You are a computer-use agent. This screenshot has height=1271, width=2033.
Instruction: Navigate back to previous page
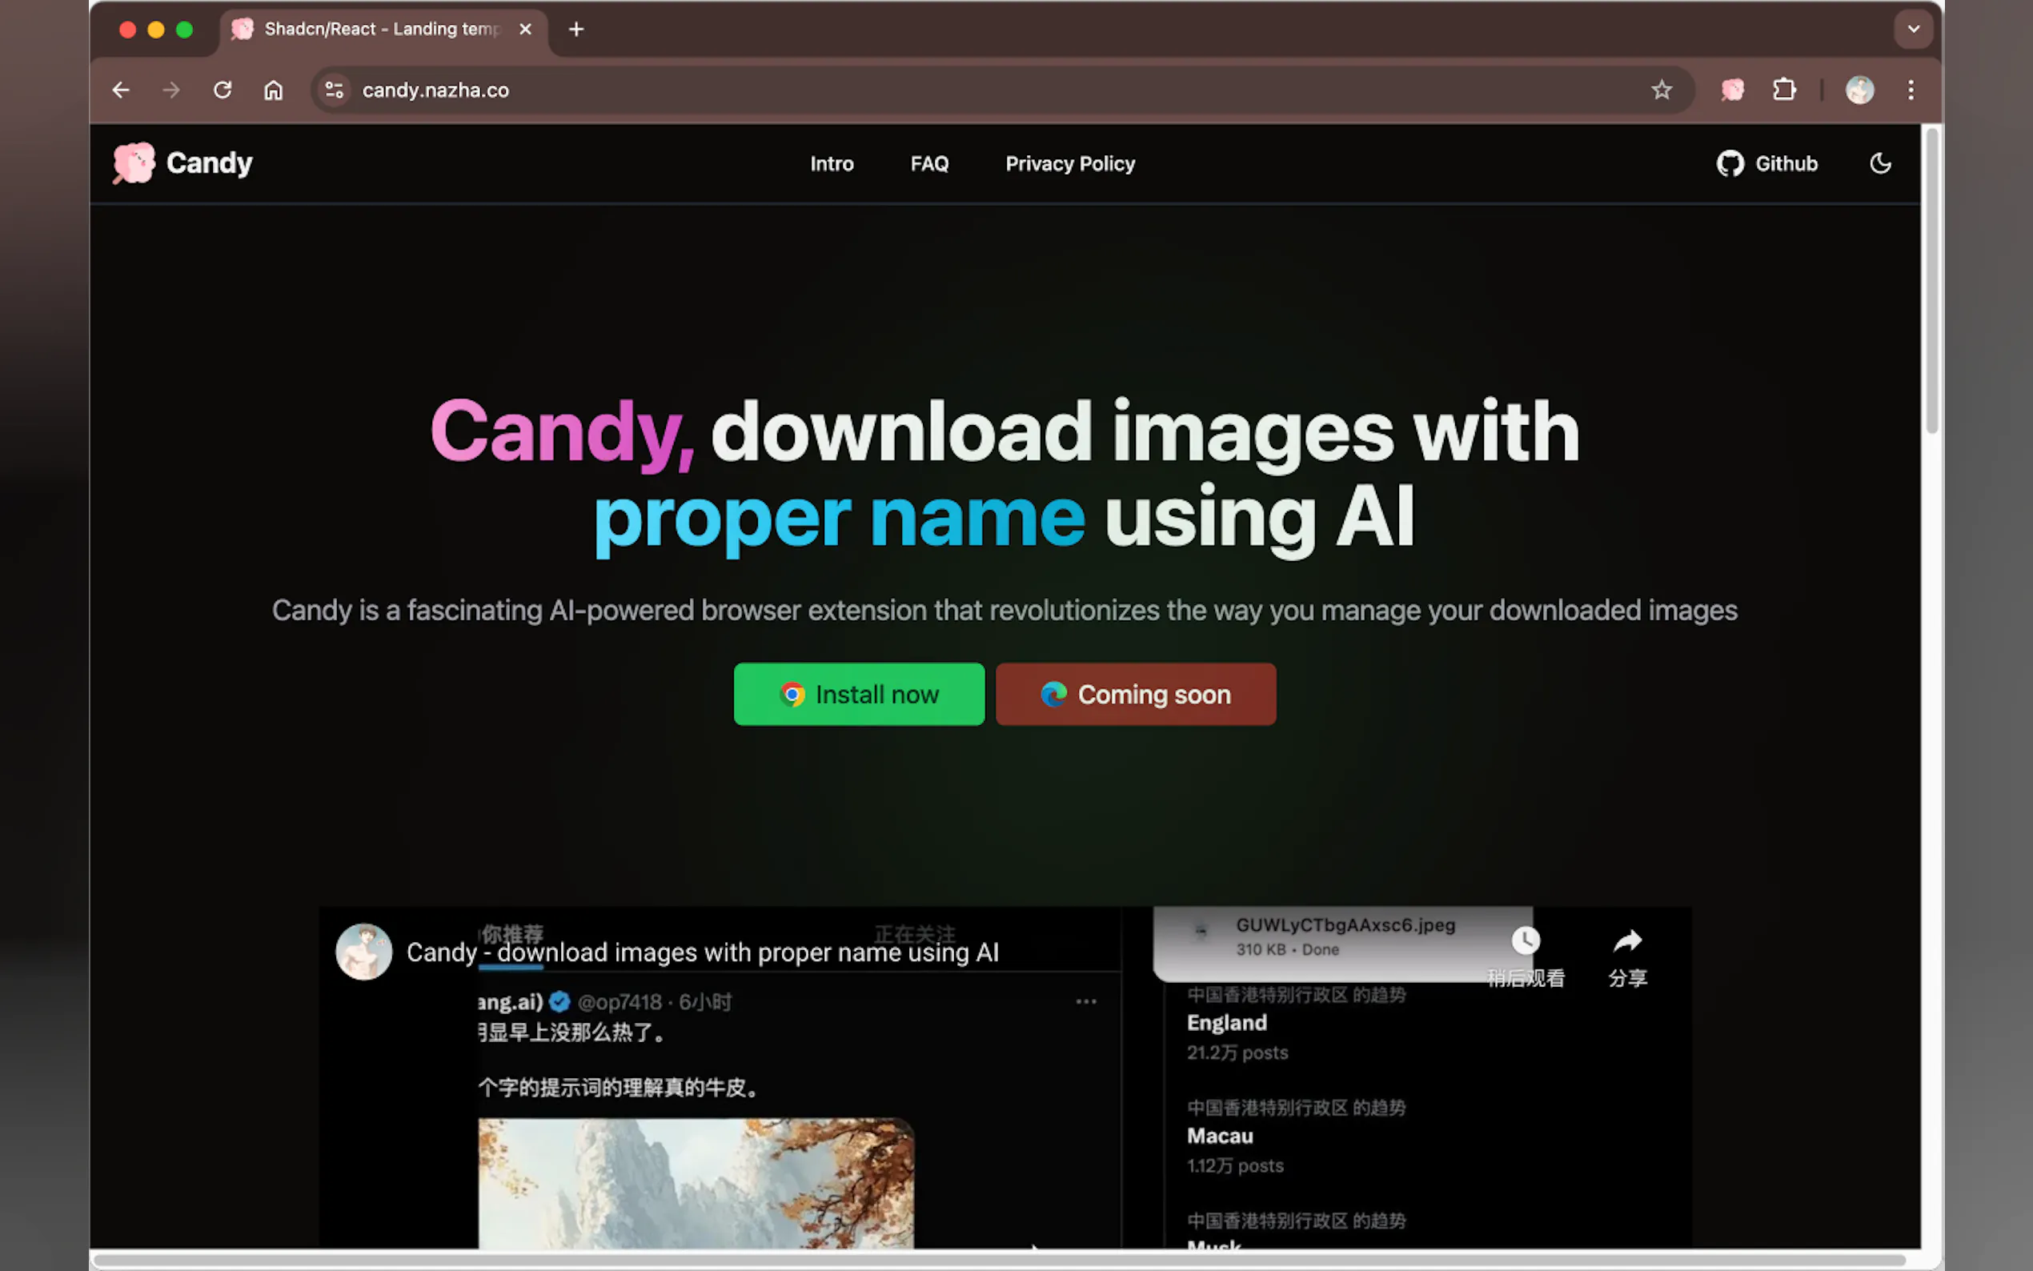[121, 90]
